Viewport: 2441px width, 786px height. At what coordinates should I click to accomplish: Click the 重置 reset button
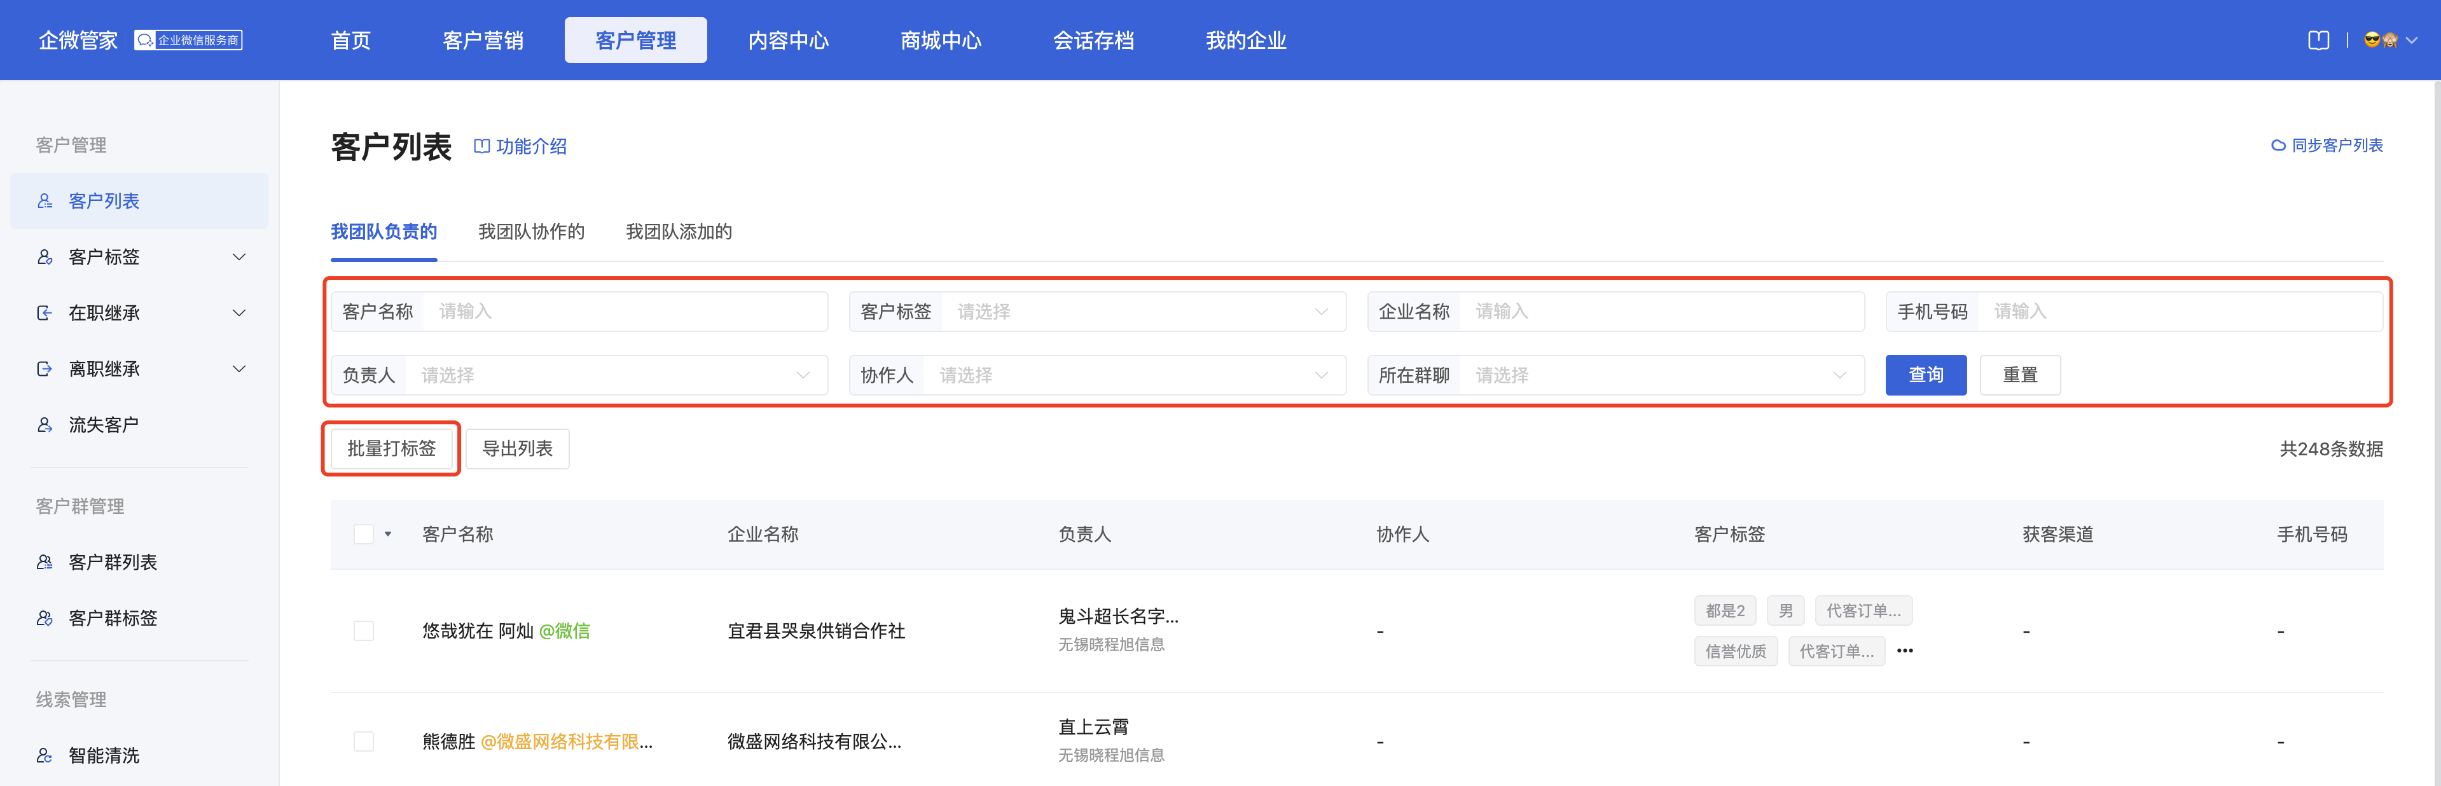(2020, 375)
